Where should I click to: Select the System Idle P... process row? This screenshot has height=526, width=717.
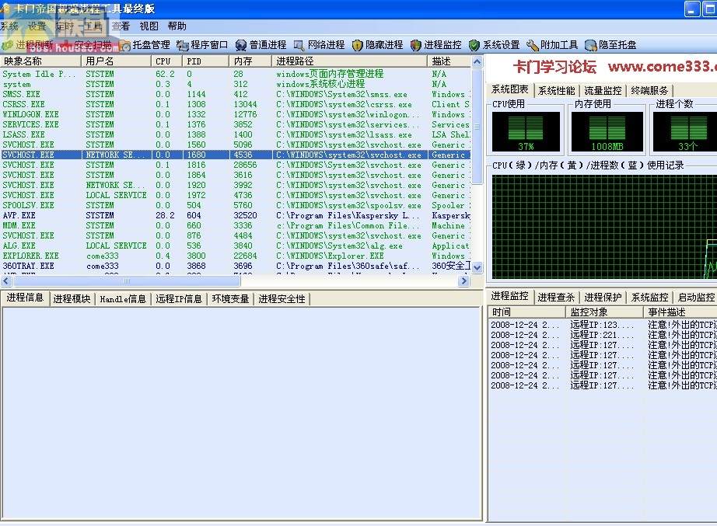(x=236, y=74)
